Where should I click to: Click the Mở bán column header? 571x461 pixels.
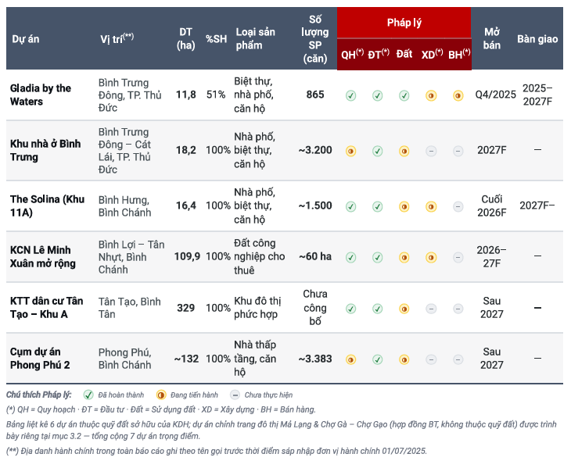click(x=492, y=38)
